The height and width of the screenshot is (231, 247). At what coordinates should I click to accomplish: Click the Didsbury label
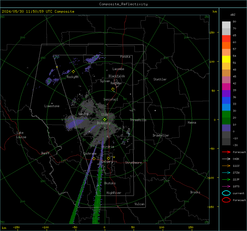(103, 123)
